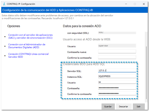Click the SSL port field showing 9082

pyautogui.click(x=117, y=33)
